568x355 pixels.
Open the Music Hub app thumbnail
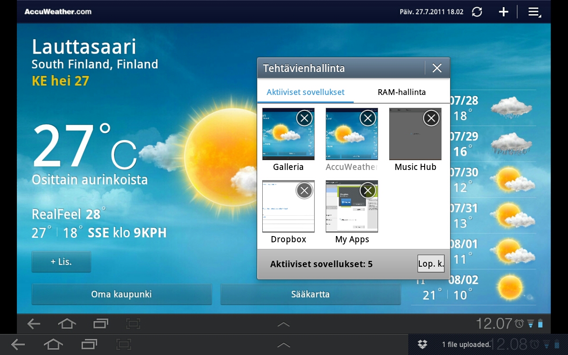[415, 134]
